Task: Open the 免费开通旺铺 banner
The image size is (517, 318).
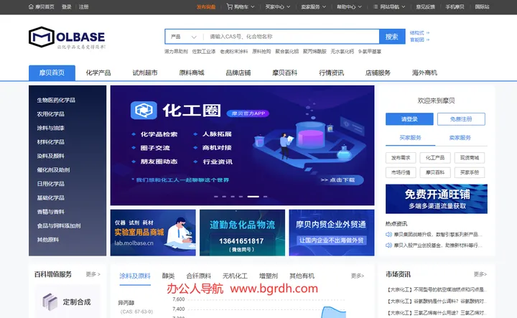Action: (x=437, y=199)
